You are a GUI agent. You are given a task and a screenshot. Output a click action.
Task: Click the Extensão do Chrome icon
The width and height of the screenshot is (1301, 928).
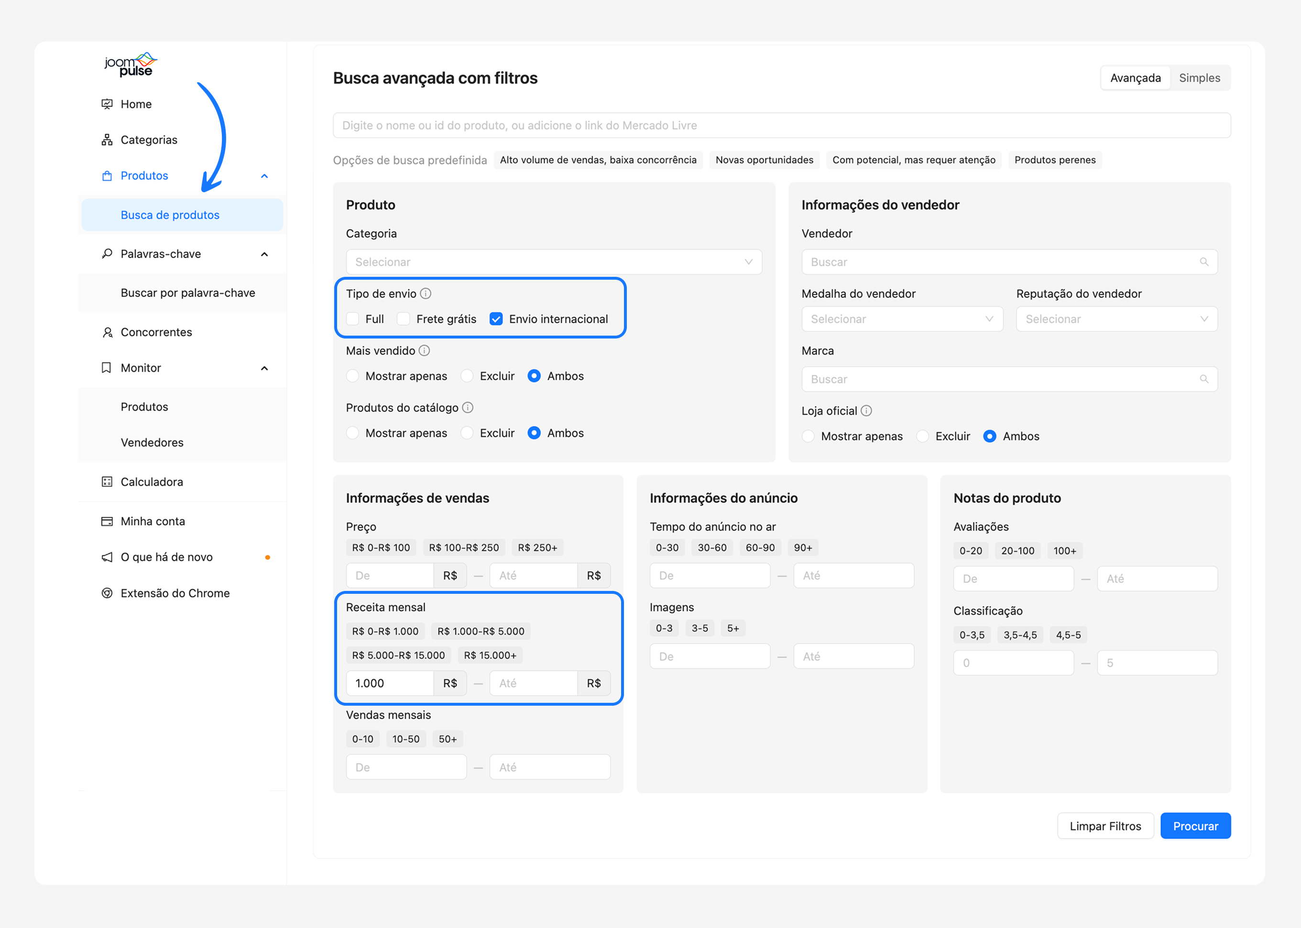coord(107,593)
